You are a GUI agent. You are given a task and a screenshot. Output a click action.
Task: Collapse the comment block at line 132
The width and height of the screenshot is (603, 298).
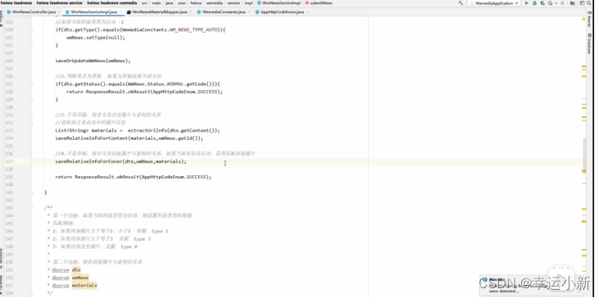click(31, 123)
